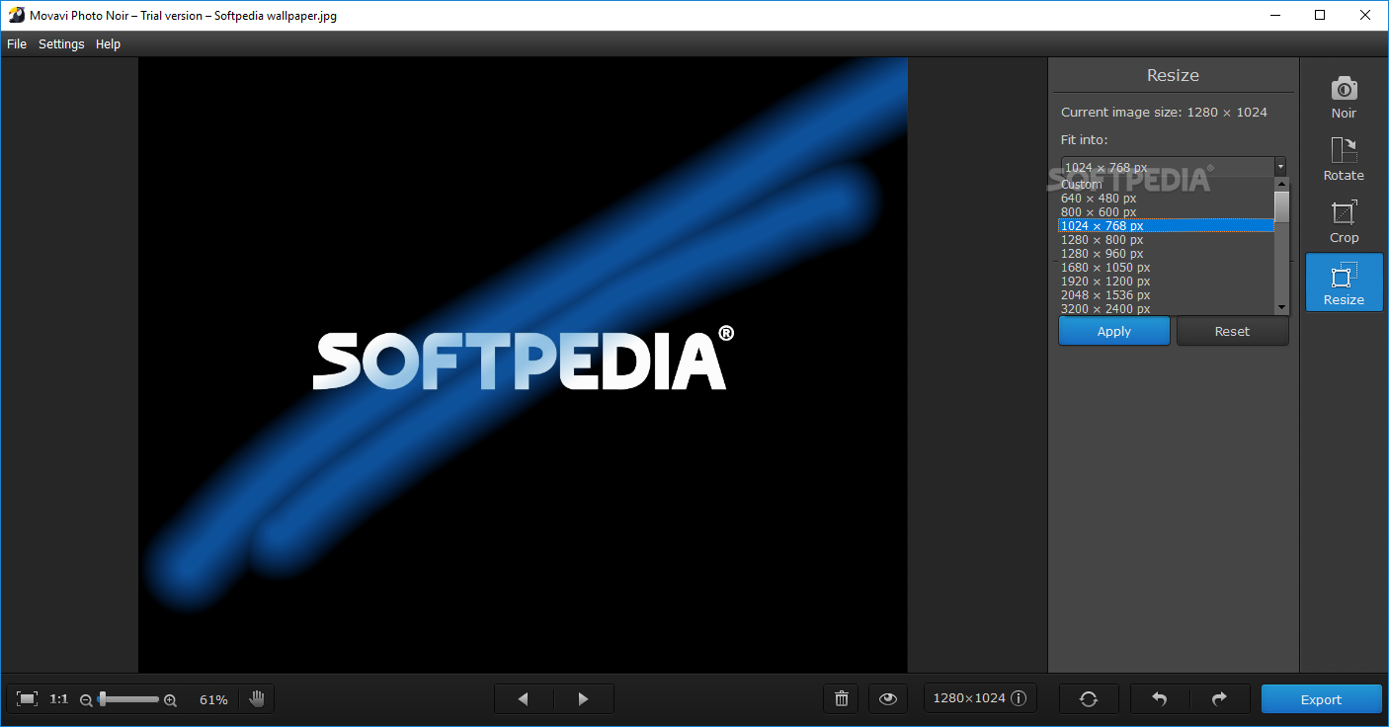Open the Crop tool

click(x=1344, y=221)
